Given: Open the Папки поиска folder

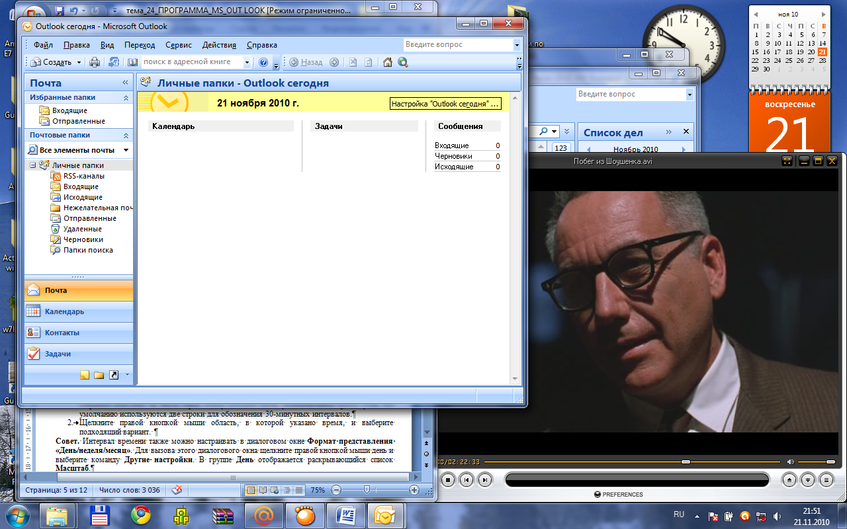Looking at the screenshot, I should pyautogui.click(x=88, y=250).
